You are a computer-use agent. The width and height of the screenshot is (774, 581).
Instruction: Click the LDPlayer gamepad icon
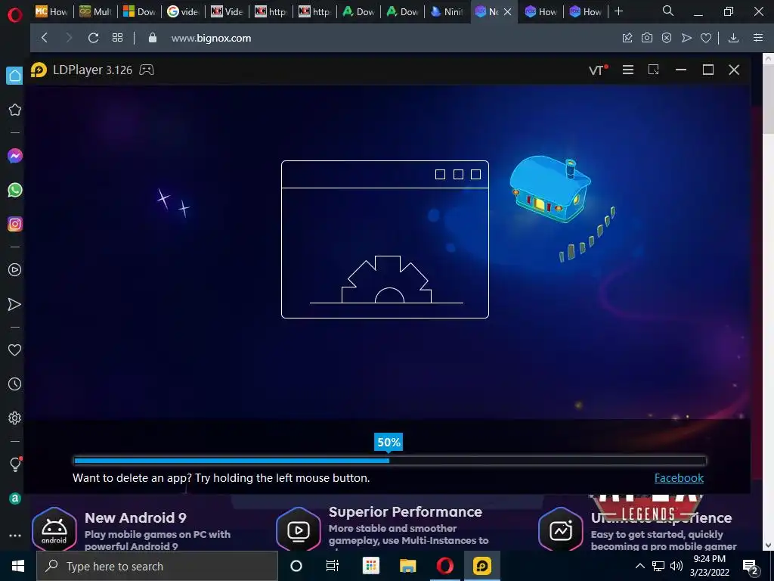point(147,70)
